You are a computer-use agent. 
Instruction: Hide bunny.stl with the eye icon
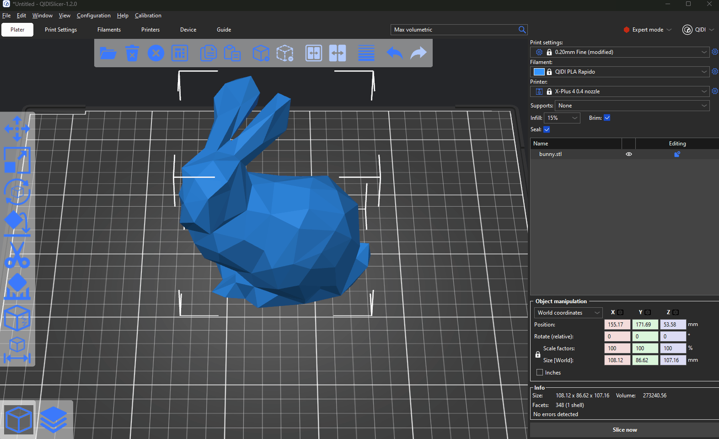tap(629, 154)
